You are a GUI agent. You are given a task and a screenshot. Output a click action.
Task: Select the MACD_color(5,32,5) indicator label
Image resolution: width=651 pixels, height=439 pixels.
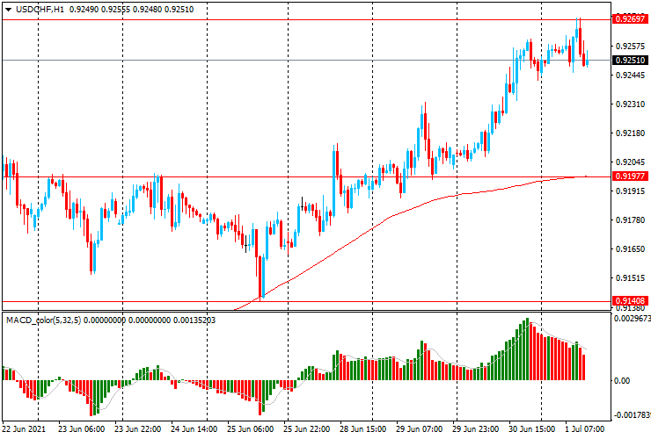tap(43, 320)
